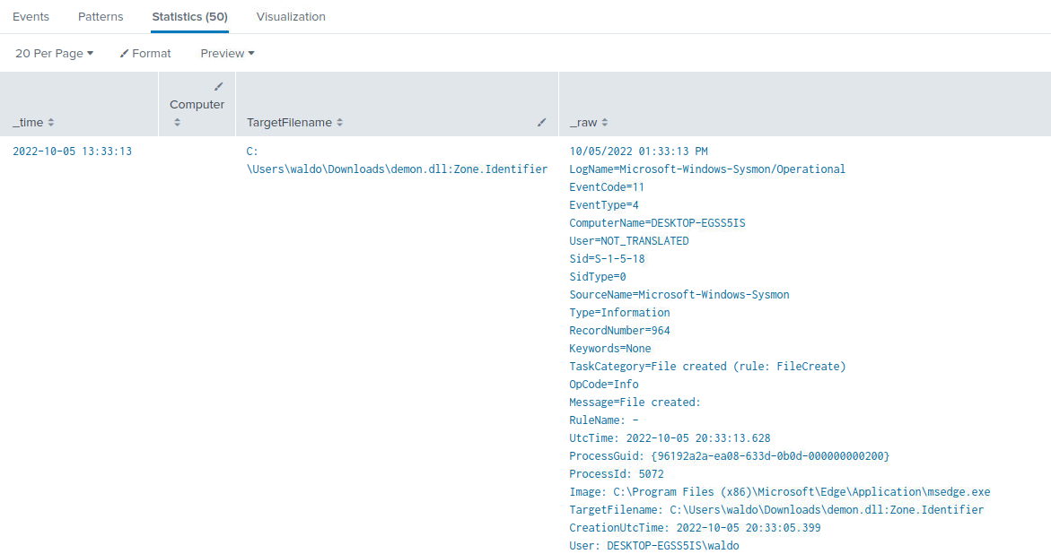The image size is (1051, 554).
Task: Click the ComputerName=DESKTOP-EGSS5IS raw line
Action: [x=657, y=223]
